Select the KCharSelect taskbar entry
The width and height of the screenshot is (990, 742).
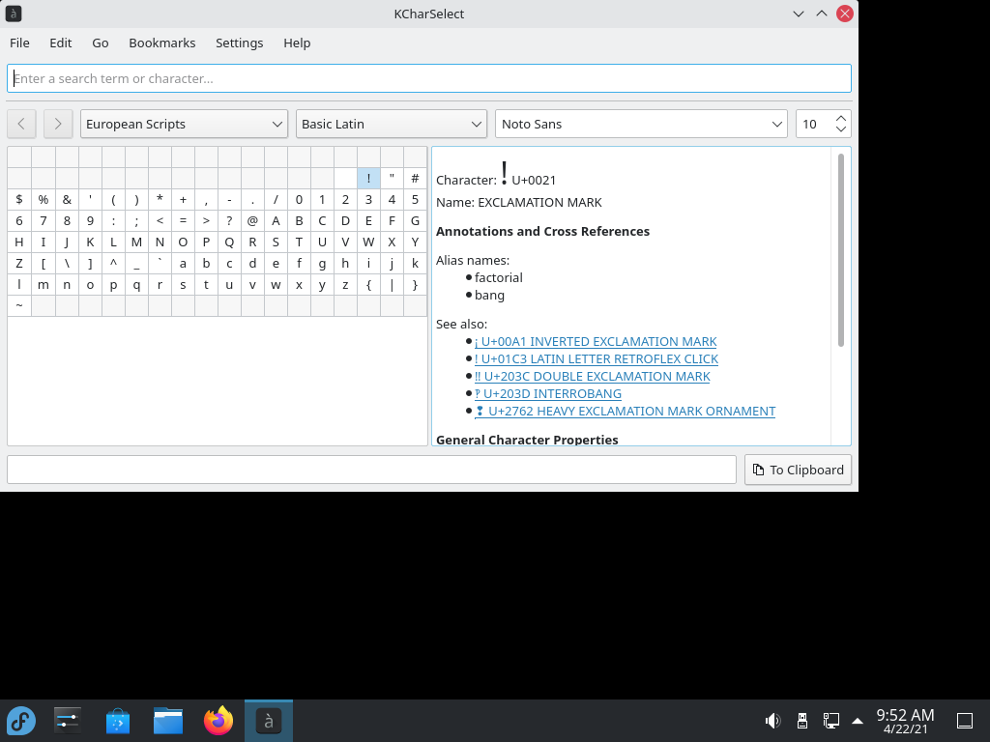(x=269, y=721)
